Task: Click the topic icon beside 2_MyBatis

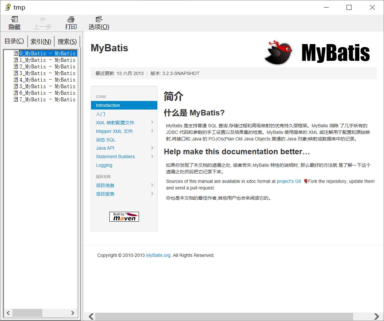Action: (x=16, y=66)
